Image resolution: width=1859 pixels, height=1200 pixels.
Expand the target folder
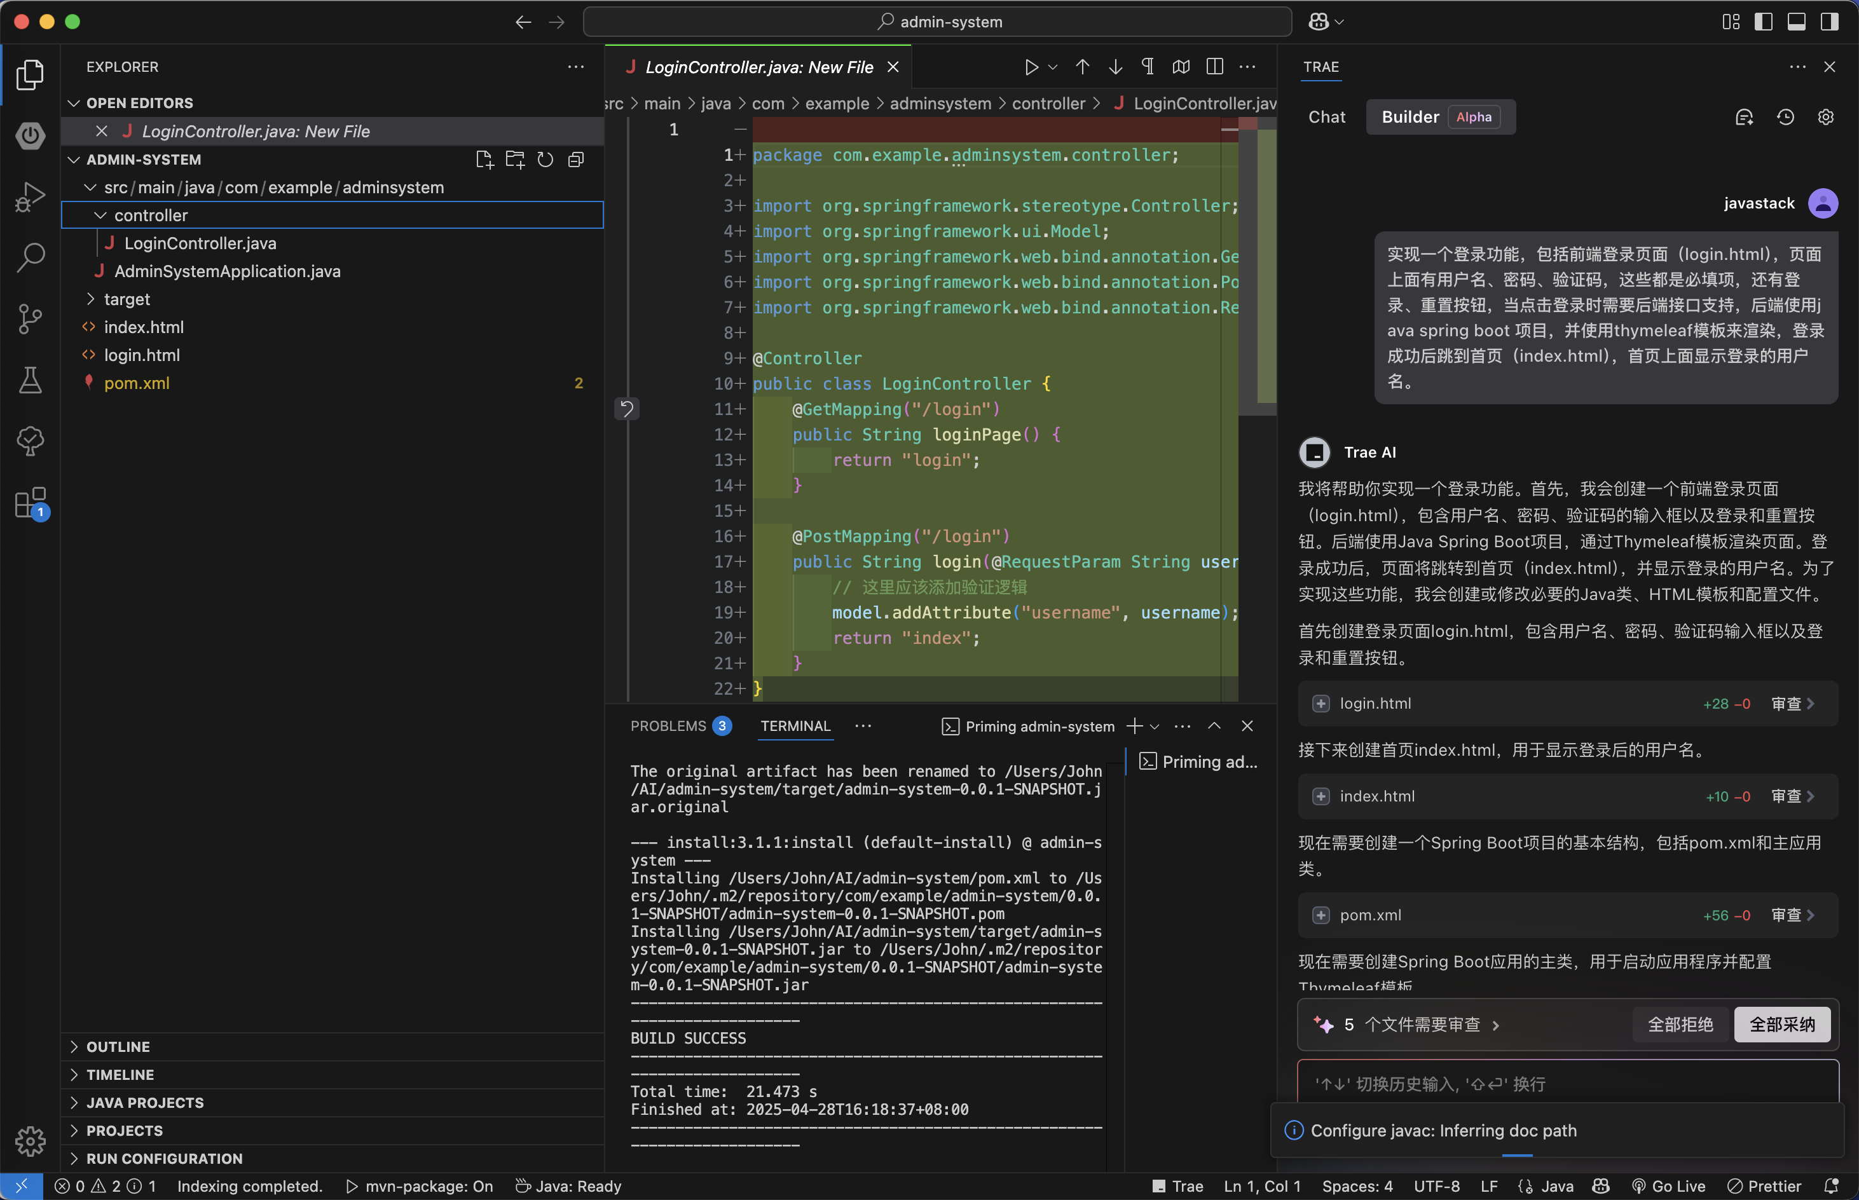tap(90, 299)
